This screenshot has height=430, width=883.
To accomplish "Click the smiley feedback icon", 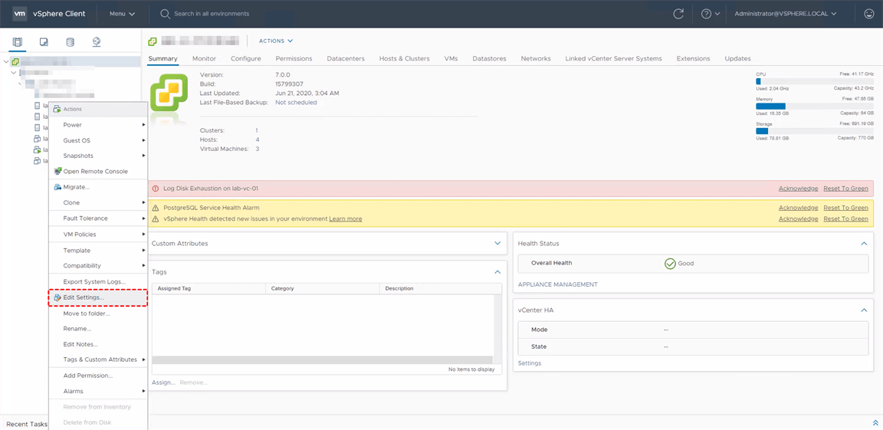I will tap(868, 14).
